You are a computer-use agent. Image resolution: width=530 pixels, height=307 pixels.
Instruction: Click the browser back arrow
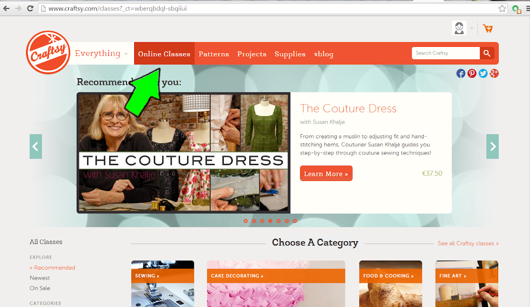[x=6, y=9]
